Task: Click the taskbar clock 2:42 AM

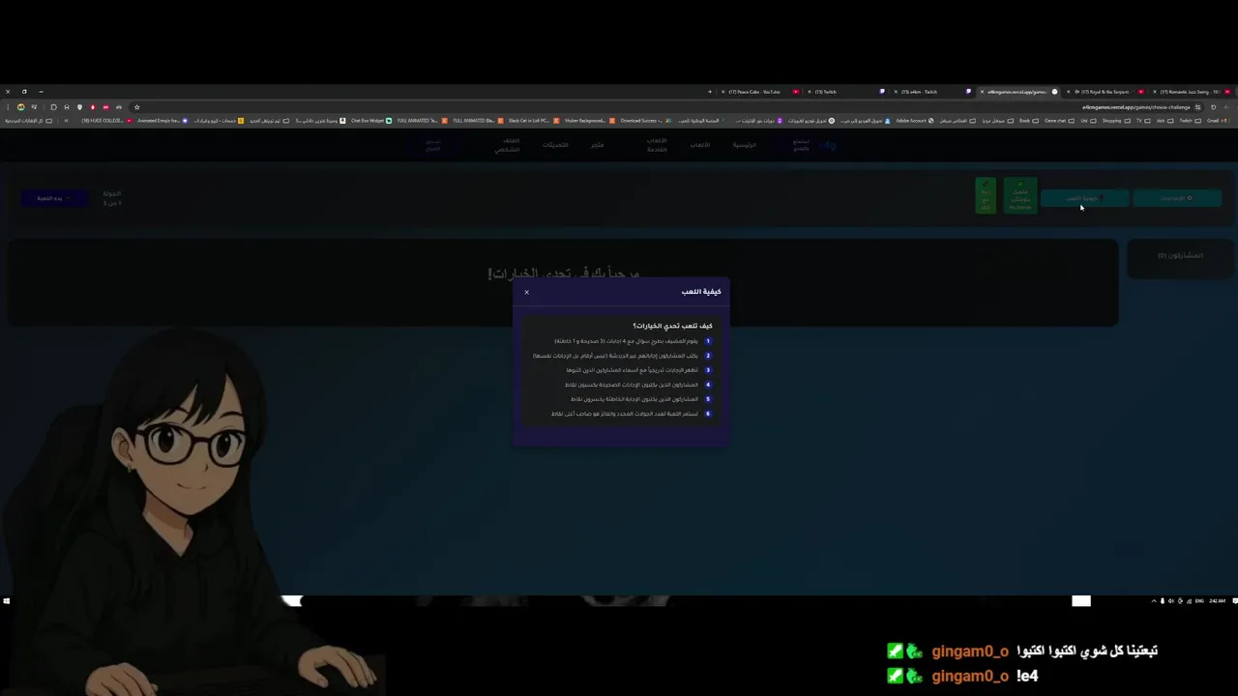Action: [1217, 600]
